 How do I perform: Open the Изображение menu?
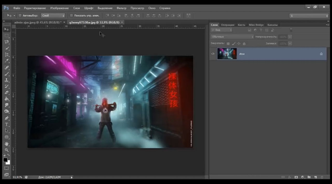(x=59, y=8)
